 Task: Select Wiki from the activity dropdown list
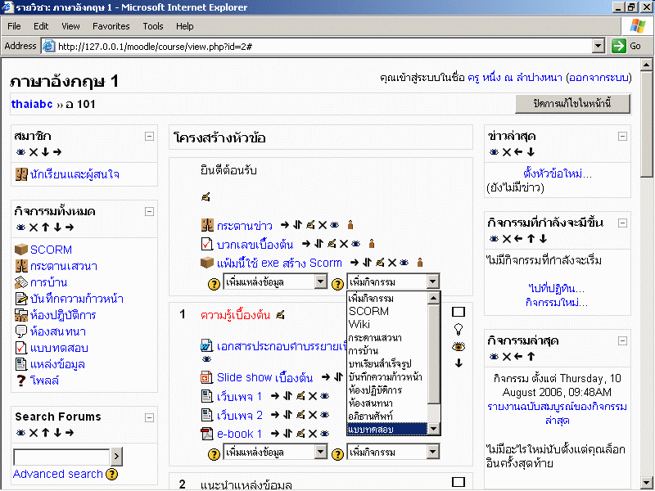click(360, 324)
